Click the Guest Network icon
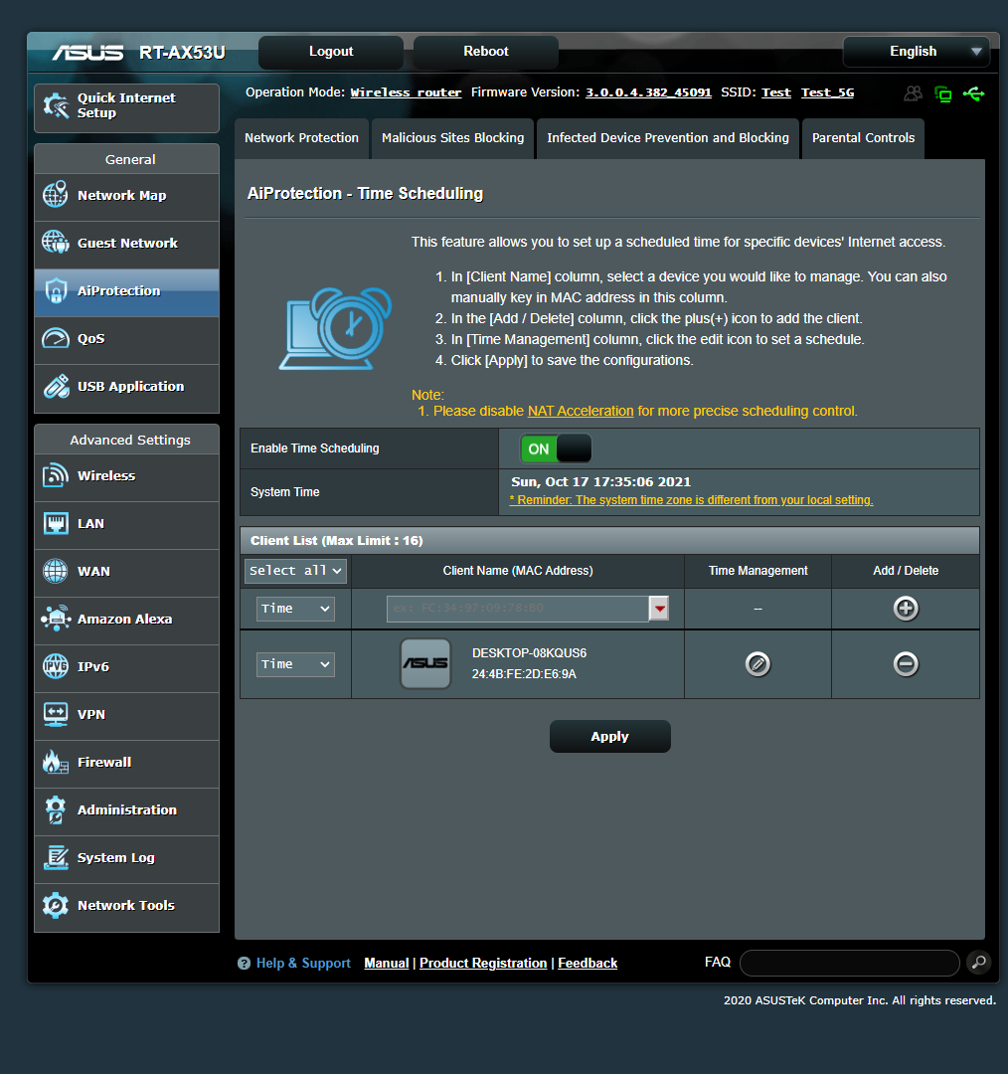1008x1074 pixels. click(56, 243)
